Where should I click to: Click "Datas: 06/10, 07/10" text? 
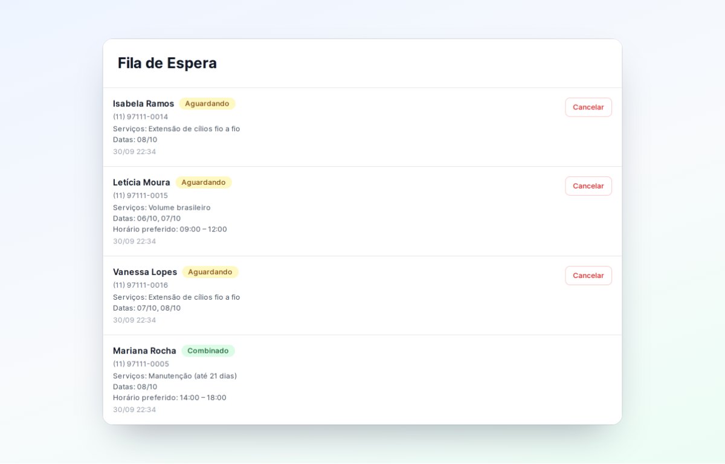(147, 219)
